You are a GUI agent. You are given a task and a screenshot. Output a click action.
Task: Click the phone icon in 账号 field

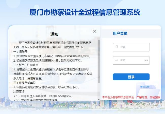click(117, 47)
